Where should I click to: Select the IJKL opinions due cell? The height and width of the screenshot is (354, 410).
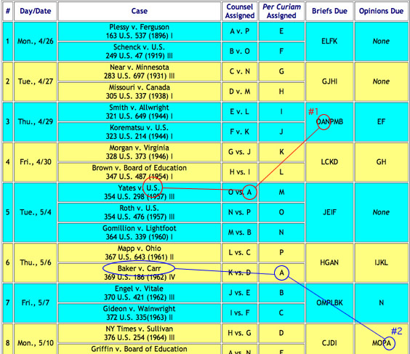381,262
